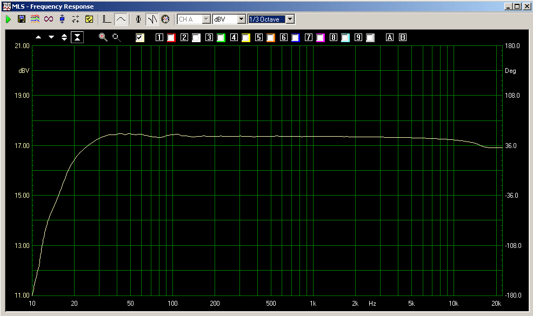533x316 pixels.
Task: Click the 1k frequency axis label
Action: tap(313, 304)
